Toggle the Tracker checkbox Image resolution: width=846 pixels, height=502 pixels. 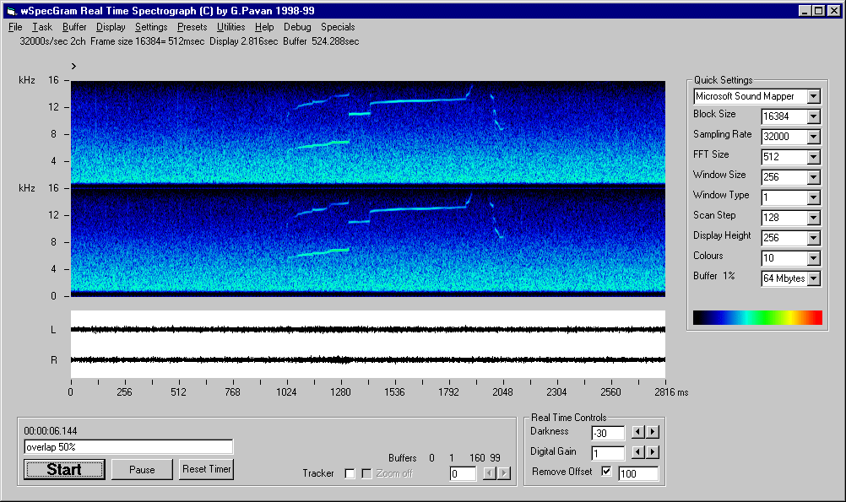tap(350, 473)
